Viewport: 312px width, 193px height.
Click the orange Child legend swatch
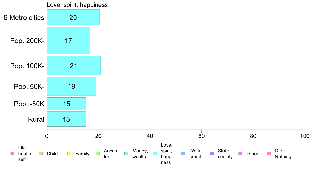point(41,153)
